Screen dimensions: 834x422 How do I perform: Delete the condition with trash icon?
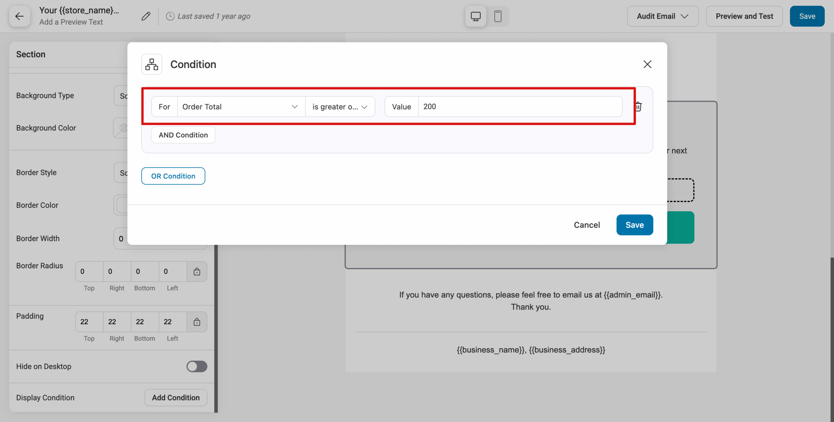click(638, 106)
